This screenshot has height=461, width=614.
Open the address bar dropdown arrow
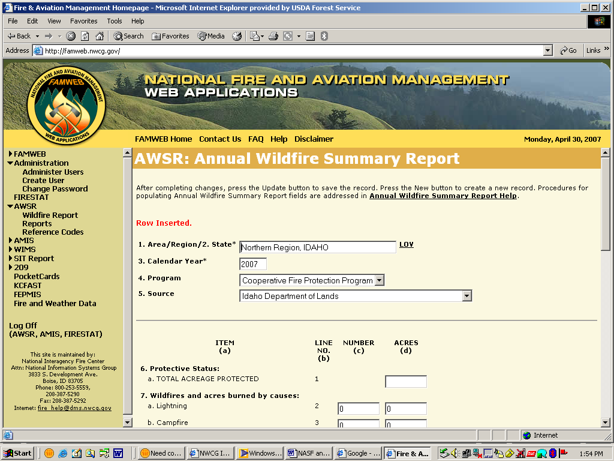548,50
